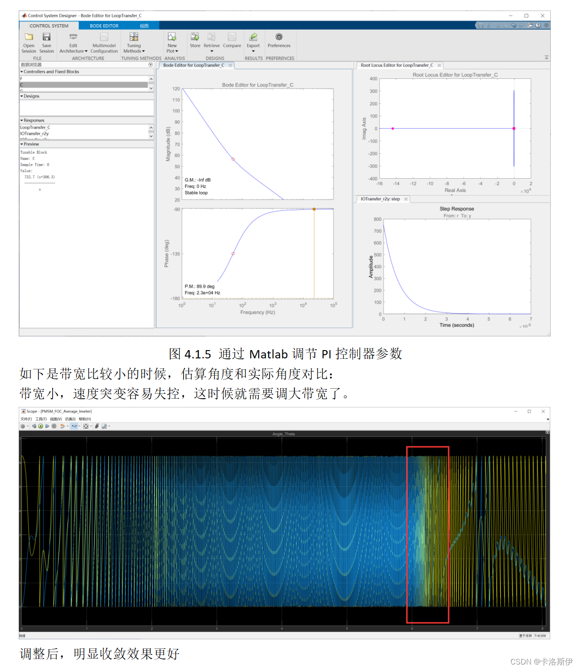The height and width of the screenshot is (670, 580).
Task: Close the Root Locus Editor tab
Action: (439, 66)
